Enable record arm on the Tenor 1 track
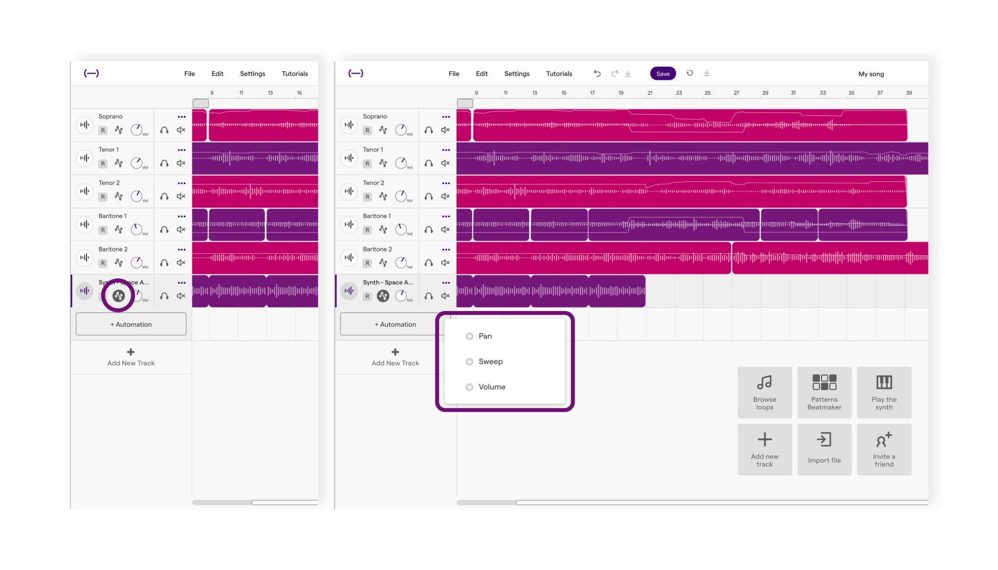The height and width of the screenshot is (570, 998). click(x=367, y=164)
